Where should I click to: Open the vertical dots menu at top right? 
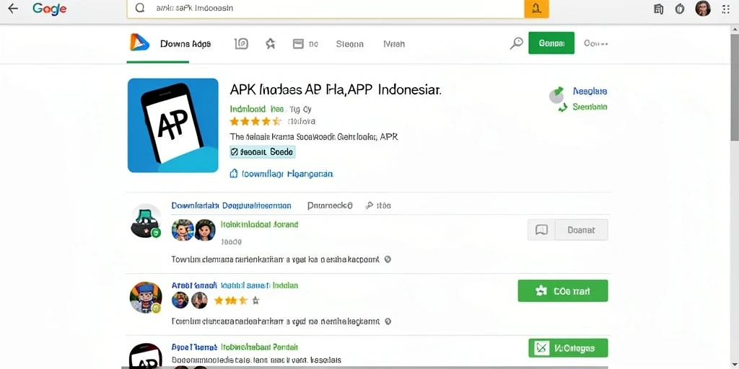point(726,9)
